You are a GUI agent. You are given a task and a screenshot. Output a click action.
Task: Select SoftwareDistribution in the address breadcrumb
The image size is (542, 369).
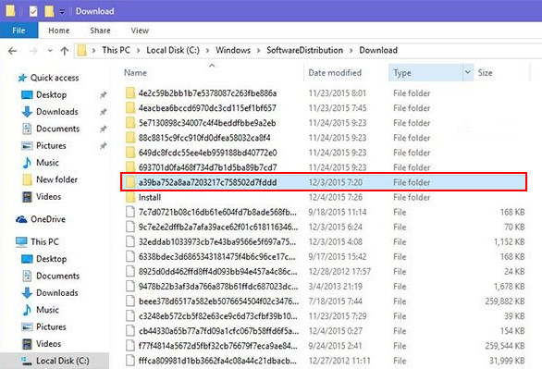click(304, 50)
